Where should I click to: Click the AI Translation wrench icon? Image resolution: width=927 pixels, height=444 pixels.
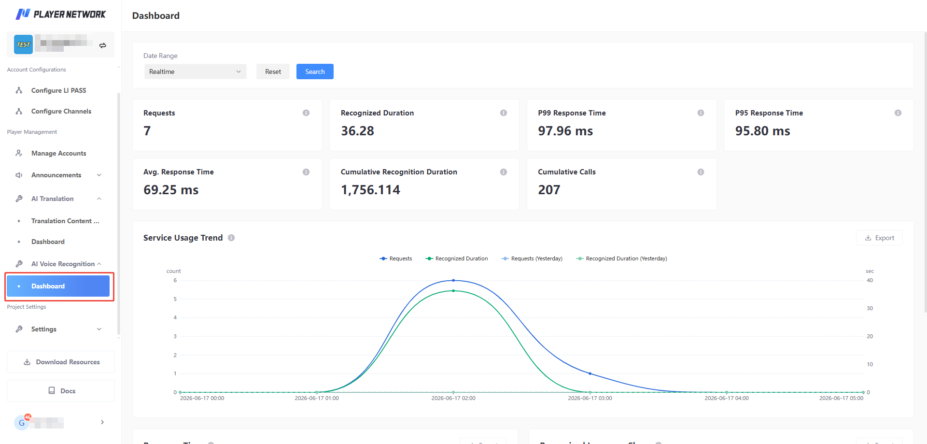[x=19, y=199]
